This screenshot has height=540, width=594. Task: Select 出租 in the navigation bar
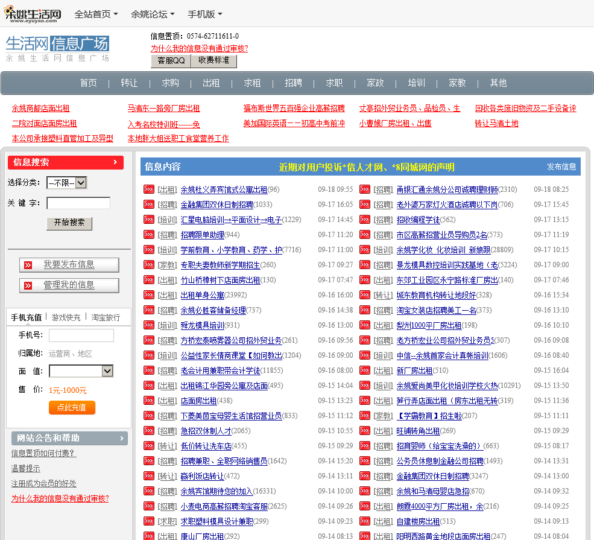click(211, 83)
